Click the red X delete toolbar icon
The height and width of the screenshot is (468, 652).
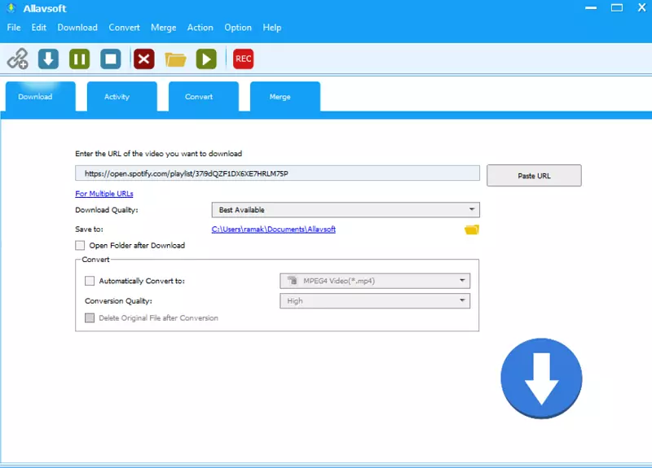[x=144, y=59]
